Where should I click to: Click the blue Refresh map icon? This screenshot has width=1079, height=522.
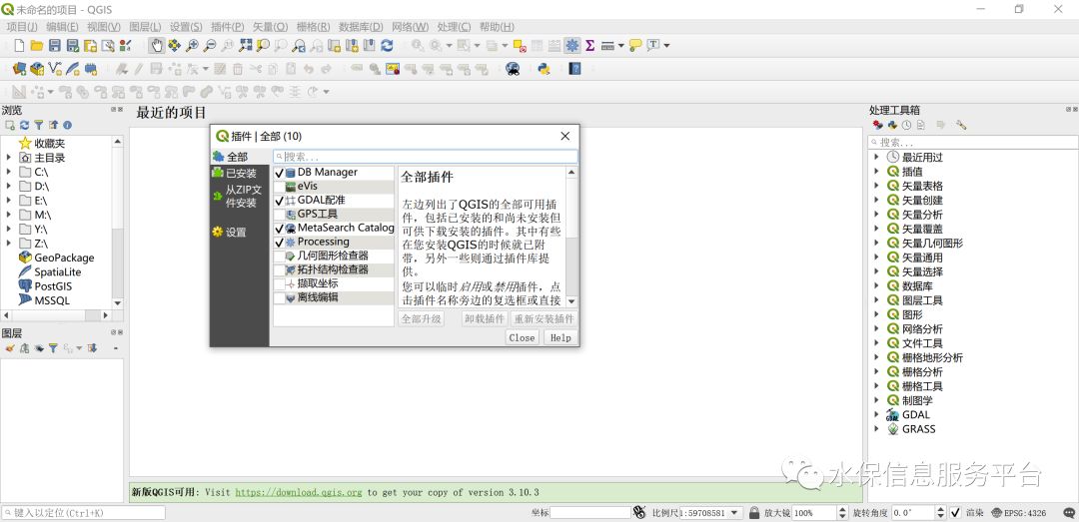click(387, 46)
